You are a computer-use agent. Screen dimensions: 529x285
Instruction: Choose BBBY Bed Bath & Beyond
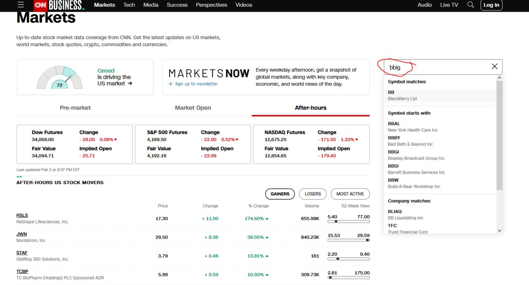coord(440,141)
